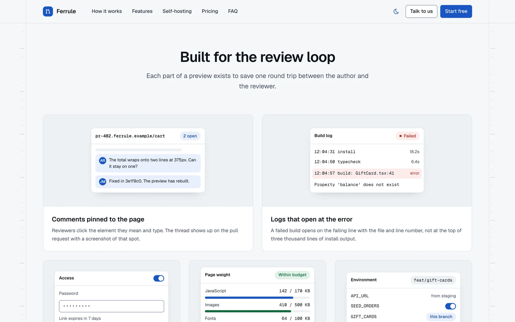Screen dimensions: 515x322
Task: Click the Failed status badge
Action: pyautogui.click(x=407, y=136)
